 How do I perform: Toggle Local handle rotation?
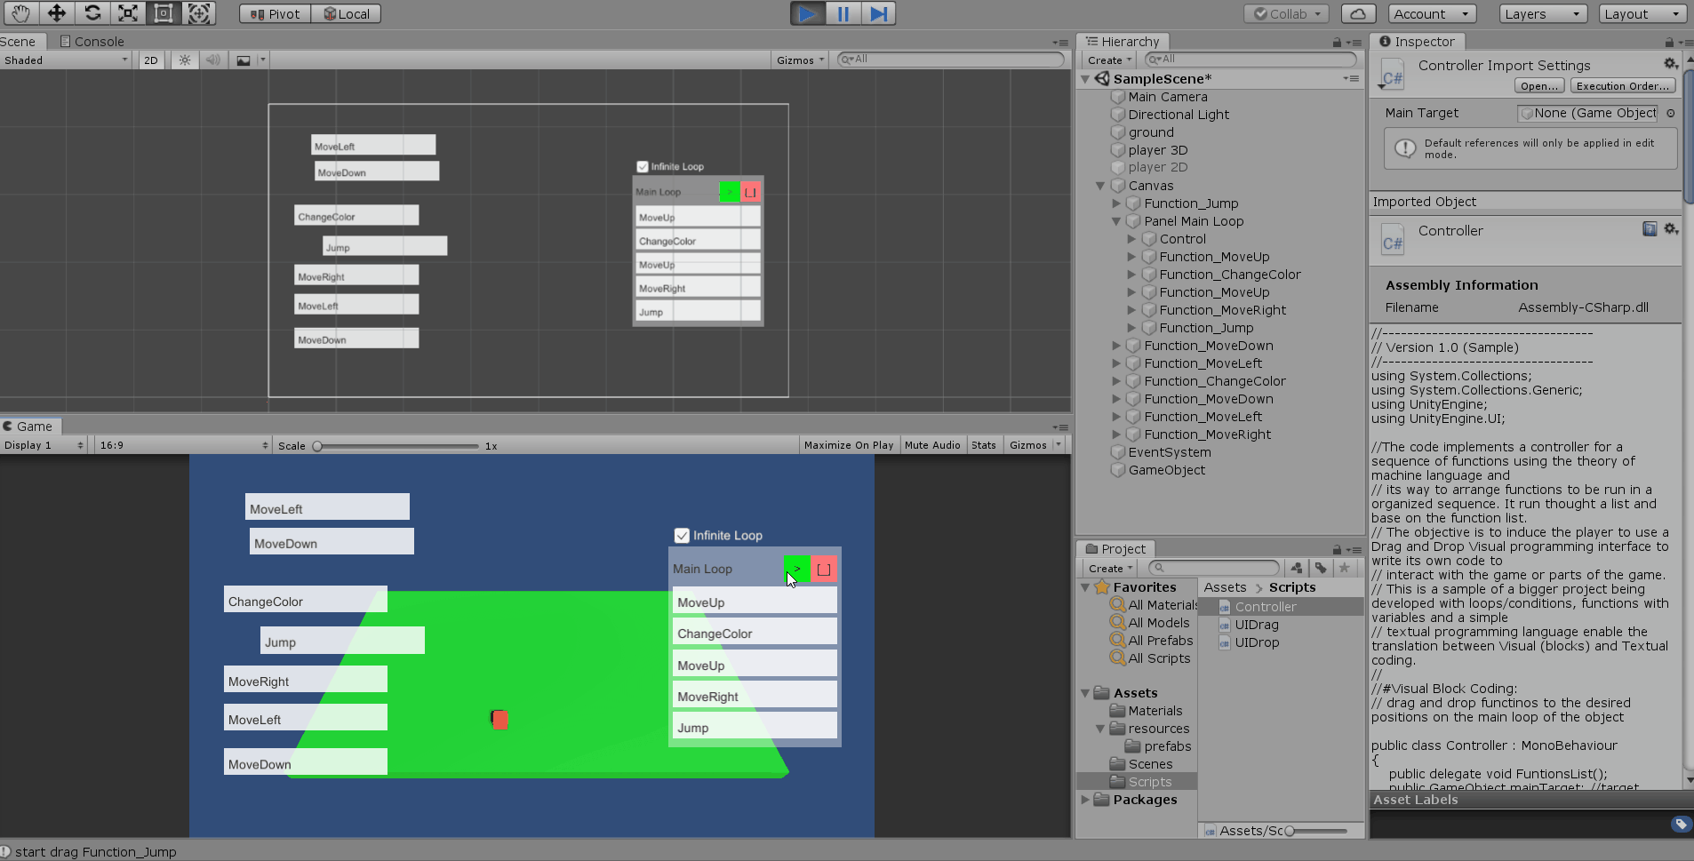(x=347, y=14)
